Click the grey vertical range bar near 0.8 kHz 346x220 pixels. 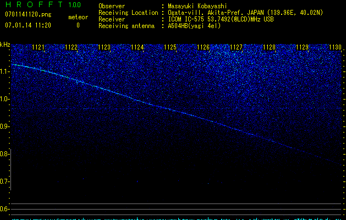point(11,169)
